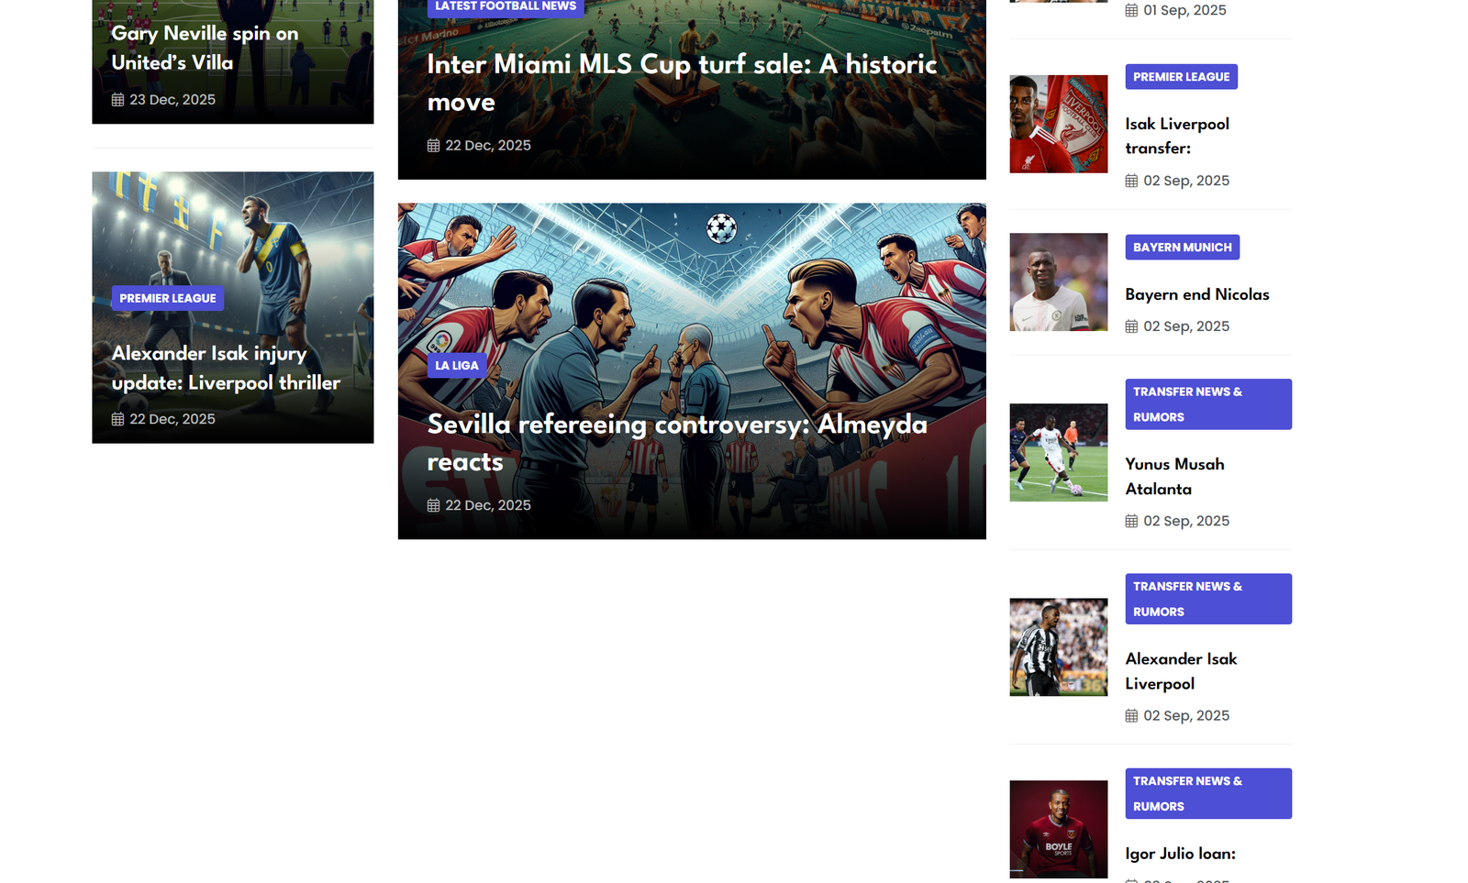Click the date under Alexander Isak Liverpool
The width and height of the screenshot is (1468, 883).
point(1186,716)
